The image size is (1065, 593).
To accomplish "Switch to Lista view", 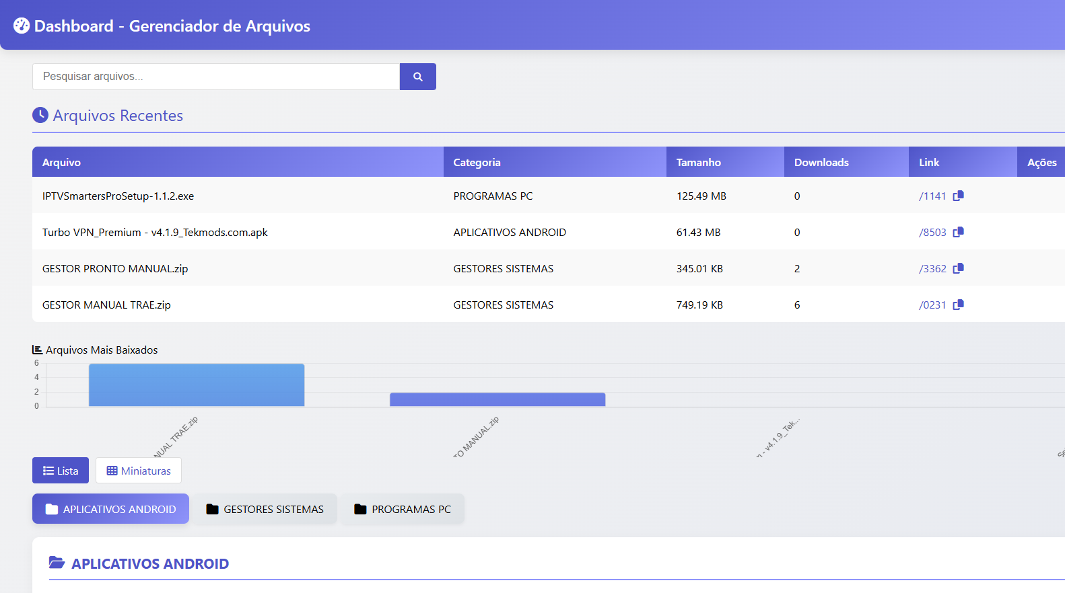I will pos(61,471).
